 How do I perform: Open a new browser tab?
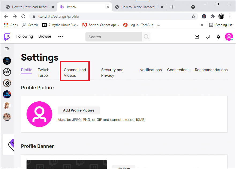[172, 7]
